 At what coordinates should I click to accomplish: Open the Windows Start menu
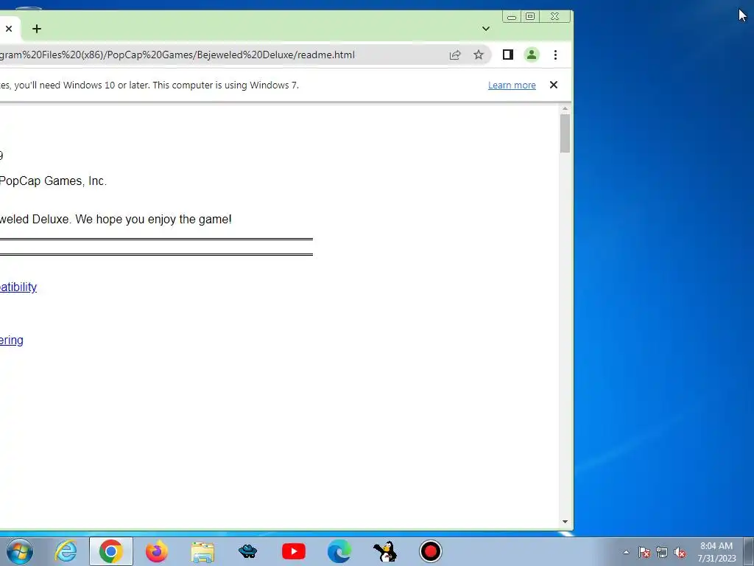coord(20,551)
